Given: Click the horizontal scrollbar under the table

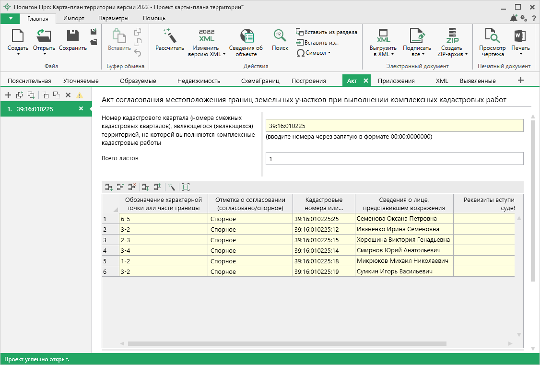Looking at the screenshot, I should (x=287, y=343).
